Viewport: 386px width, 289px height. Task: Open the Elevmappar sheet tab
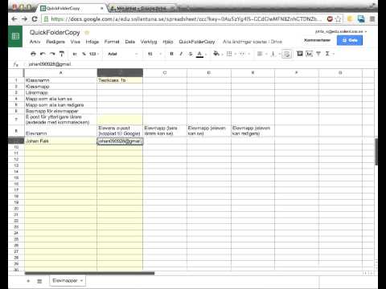pos(65,280)
